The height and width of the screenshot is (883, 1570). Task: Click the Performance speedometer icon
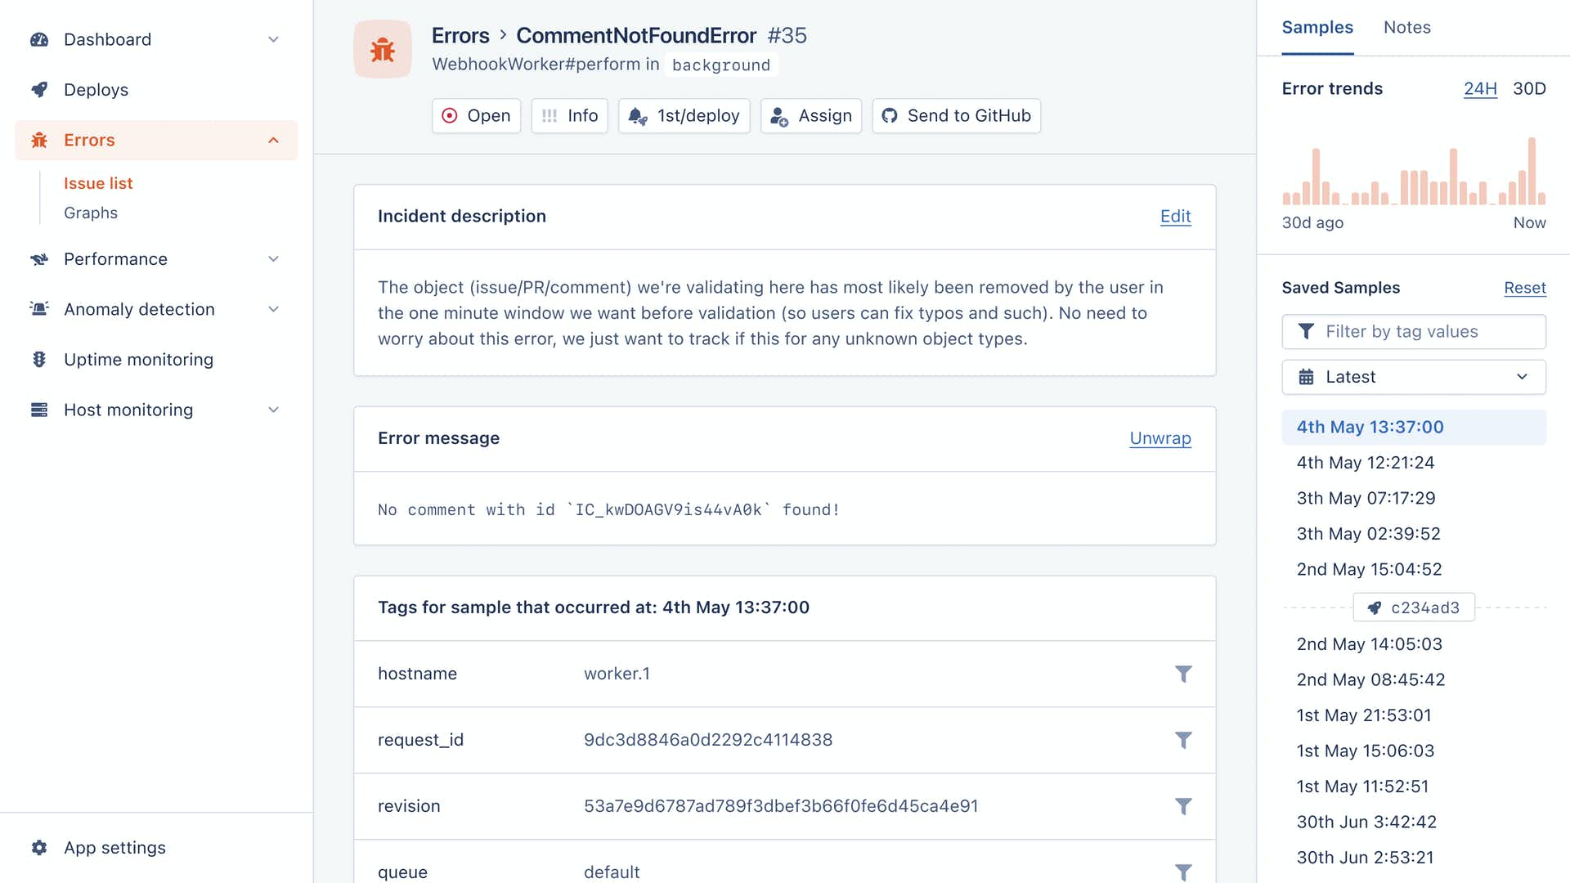point(38,258)
